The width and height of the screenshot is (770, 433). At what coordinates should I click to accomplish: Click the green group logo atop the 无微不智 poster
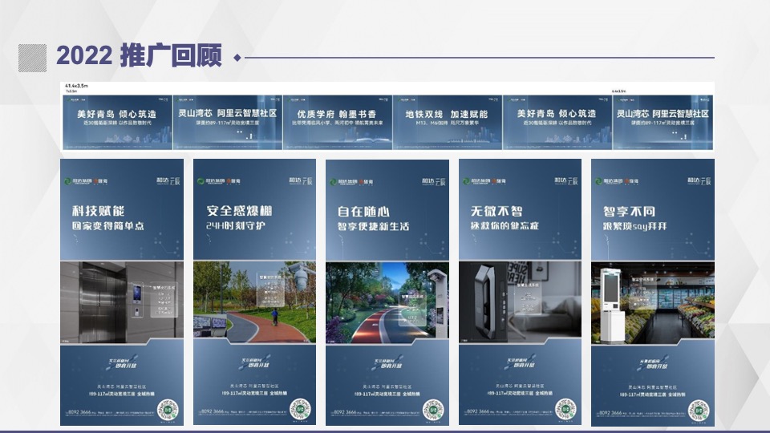466,181
